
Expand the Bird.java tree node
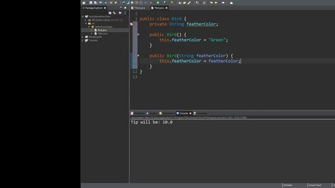pyautogui.click(x=92, y=30)
